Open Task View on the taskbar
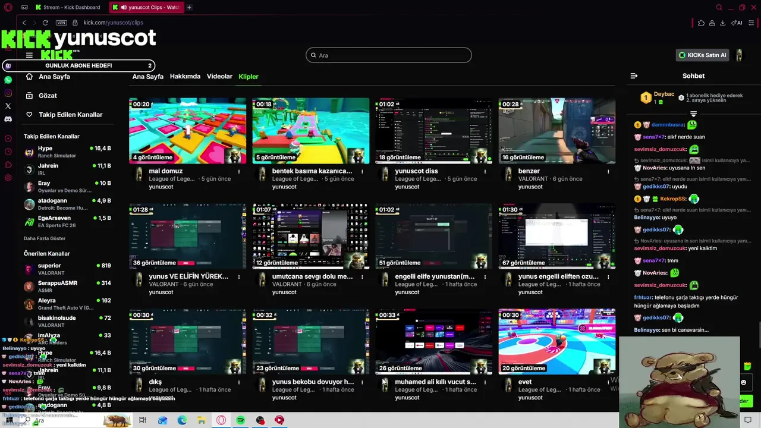761x428 pixels. click(x=143, y=420)
